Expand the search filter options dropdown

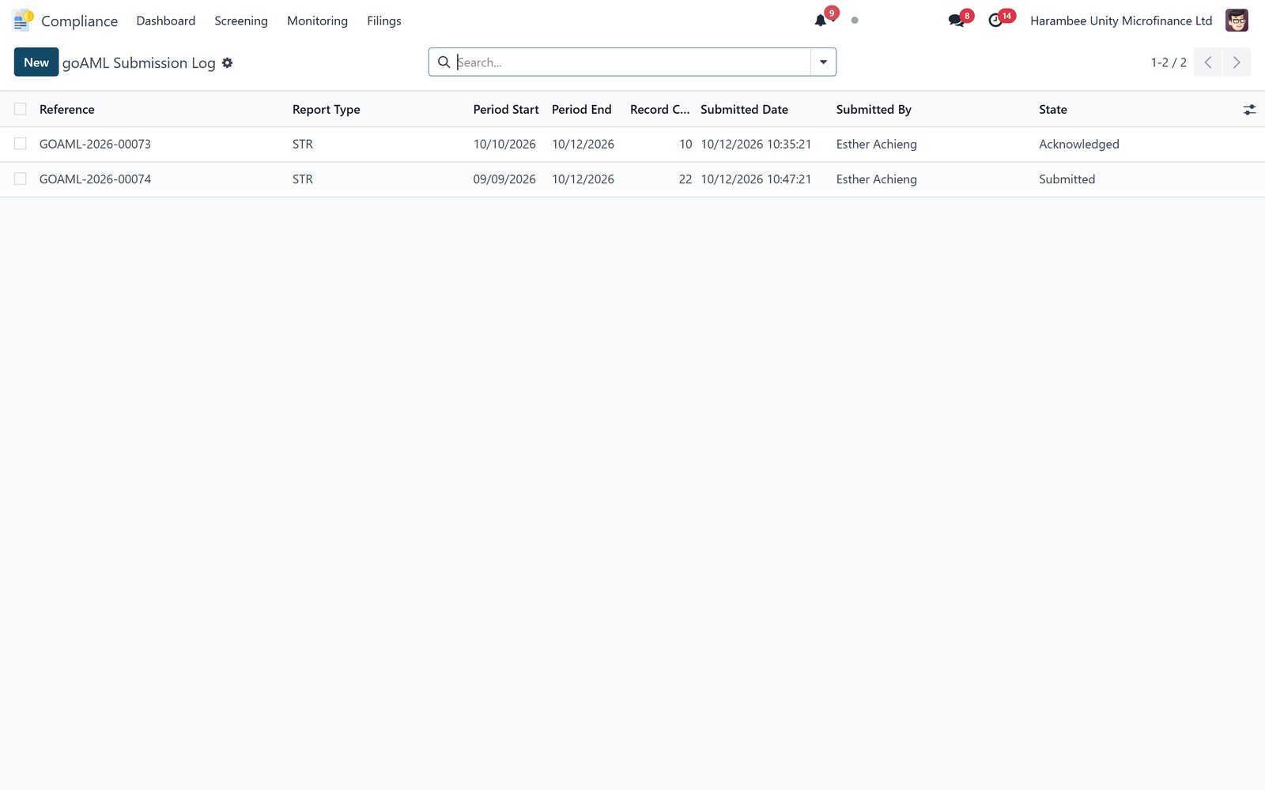point(823,62)
